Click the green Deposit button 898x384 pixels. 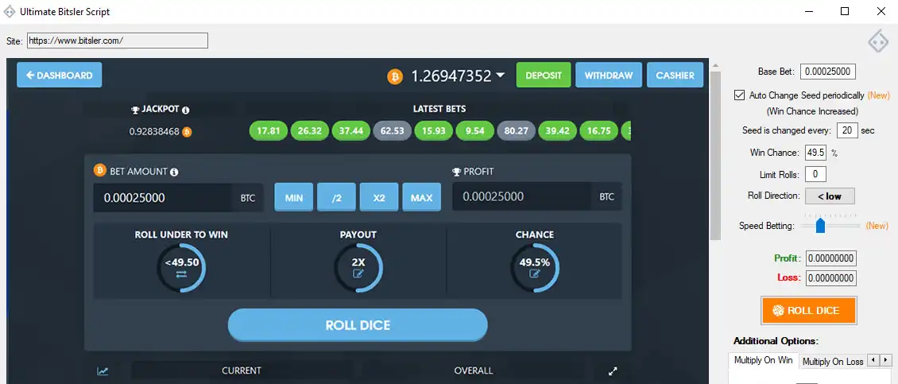point(544,75)
